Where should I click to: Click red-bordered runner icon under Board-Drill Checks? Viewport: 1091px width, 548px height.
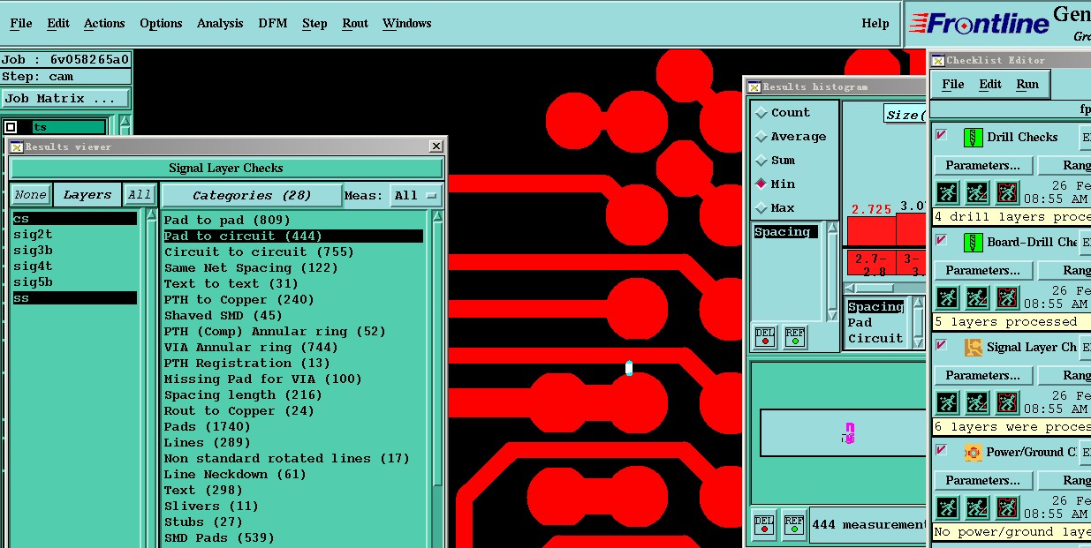1007,297
